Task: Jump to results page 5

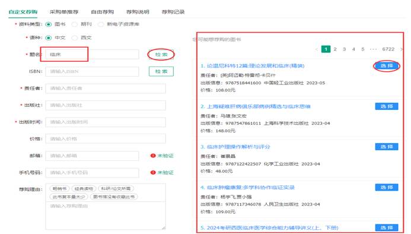Action: point(363,49)
